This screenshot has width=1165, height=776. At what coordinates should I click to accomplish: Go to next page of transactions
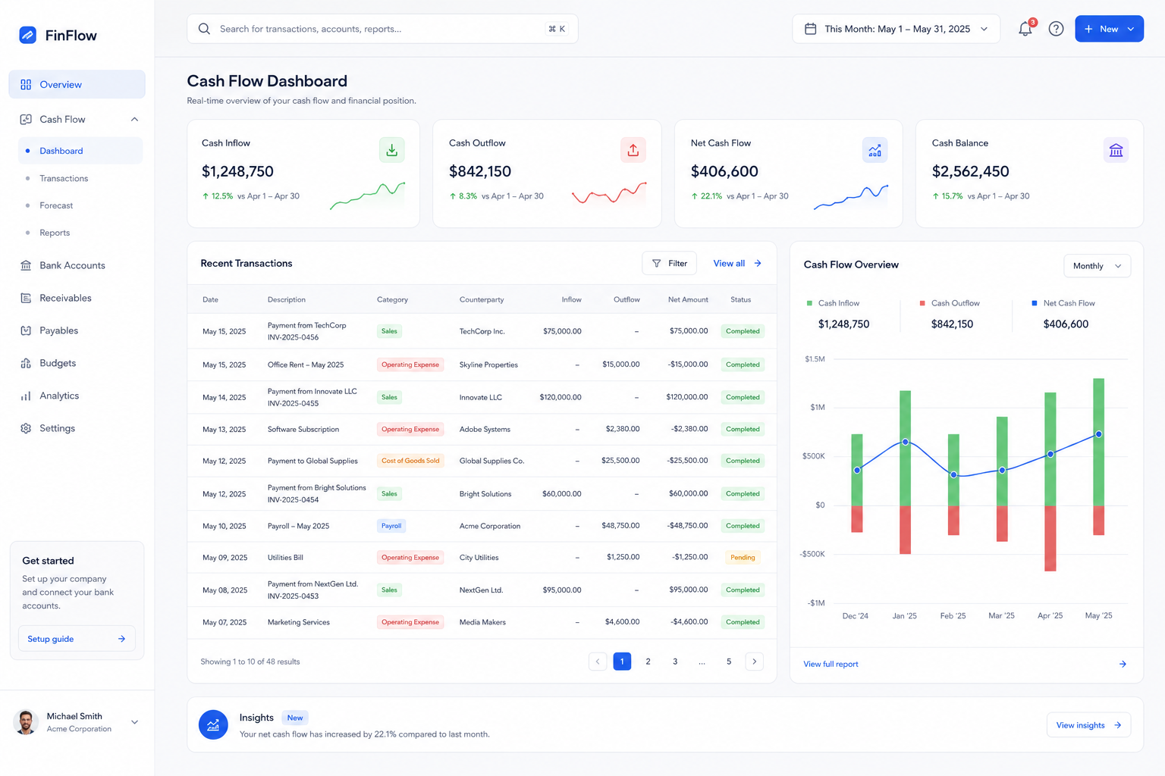click(x=754, y=662)
